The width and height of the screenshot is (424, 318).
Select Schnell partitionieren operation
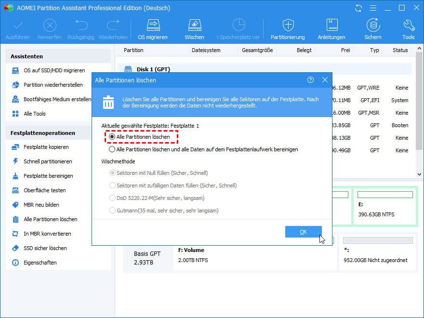(42, 161)
